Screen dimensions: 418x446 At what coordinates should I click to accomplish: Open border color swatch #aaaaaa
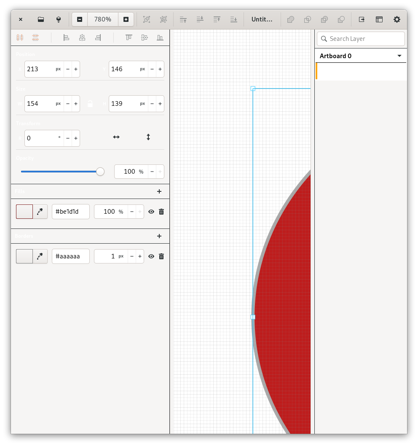24,256
